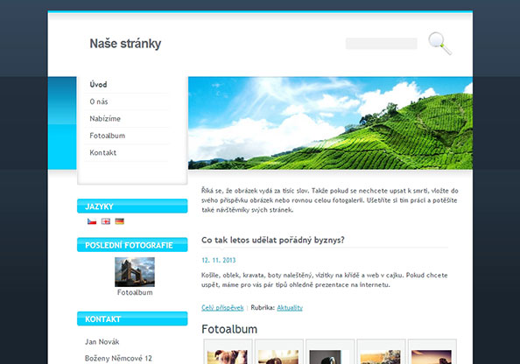Click the Rubrika: label
The width and height of the screenshot is (520, 364).
pos(263,308)
